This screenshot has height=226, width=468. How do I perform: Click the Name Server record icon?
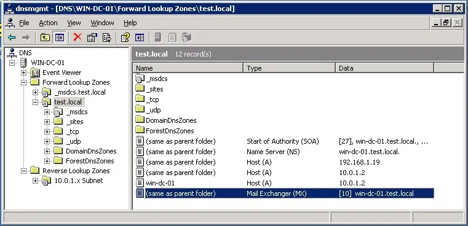click(140, 152)
